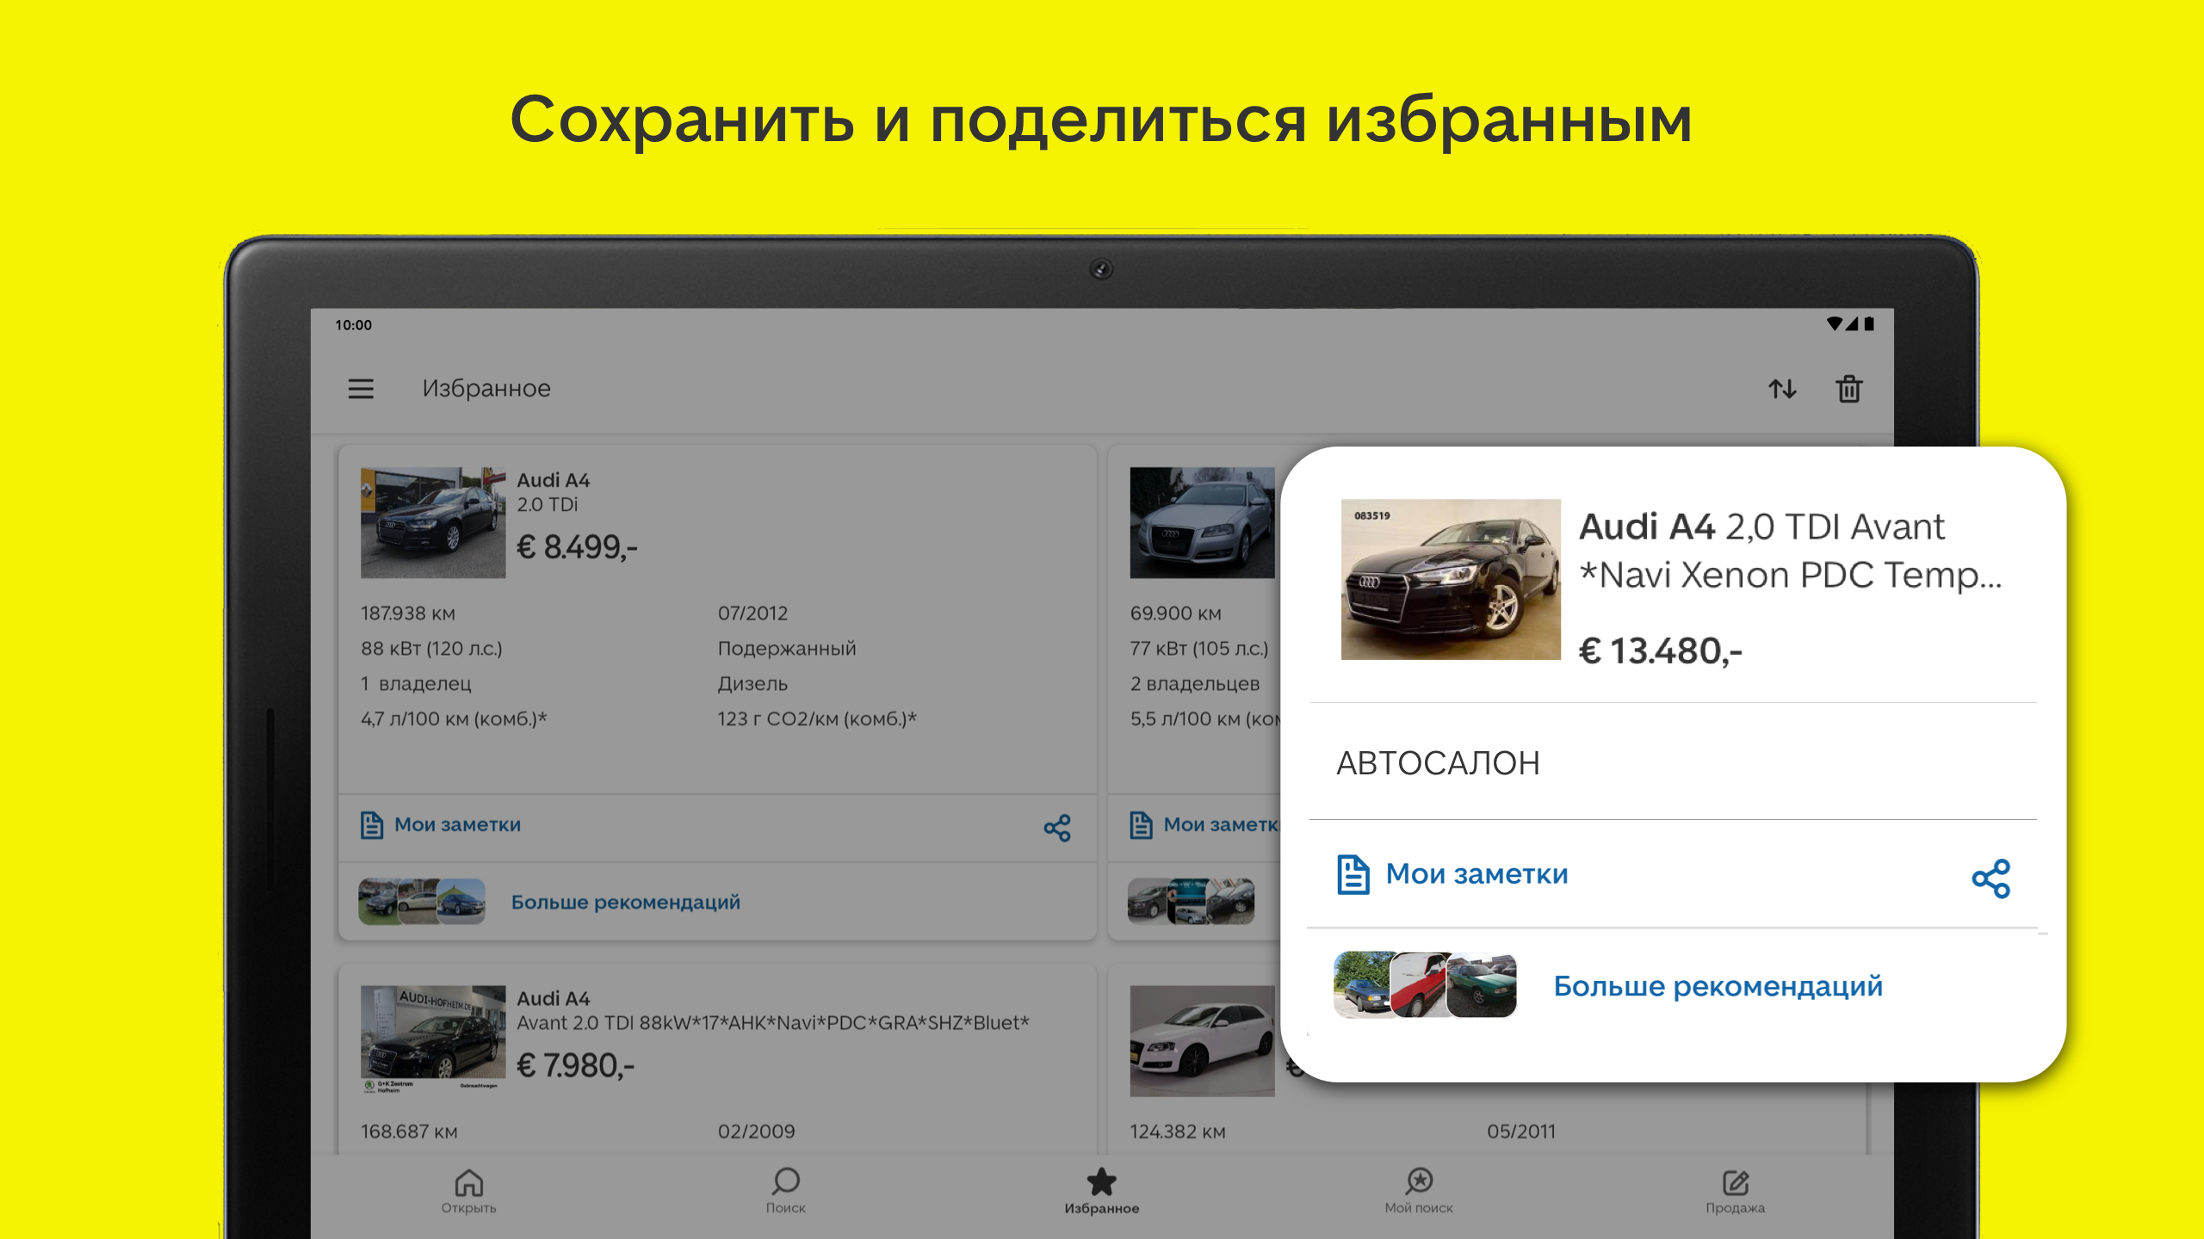Switch to the Открыть home tab
The width and height of the screenshot is (2204, 1239).
click(468, 1191)
